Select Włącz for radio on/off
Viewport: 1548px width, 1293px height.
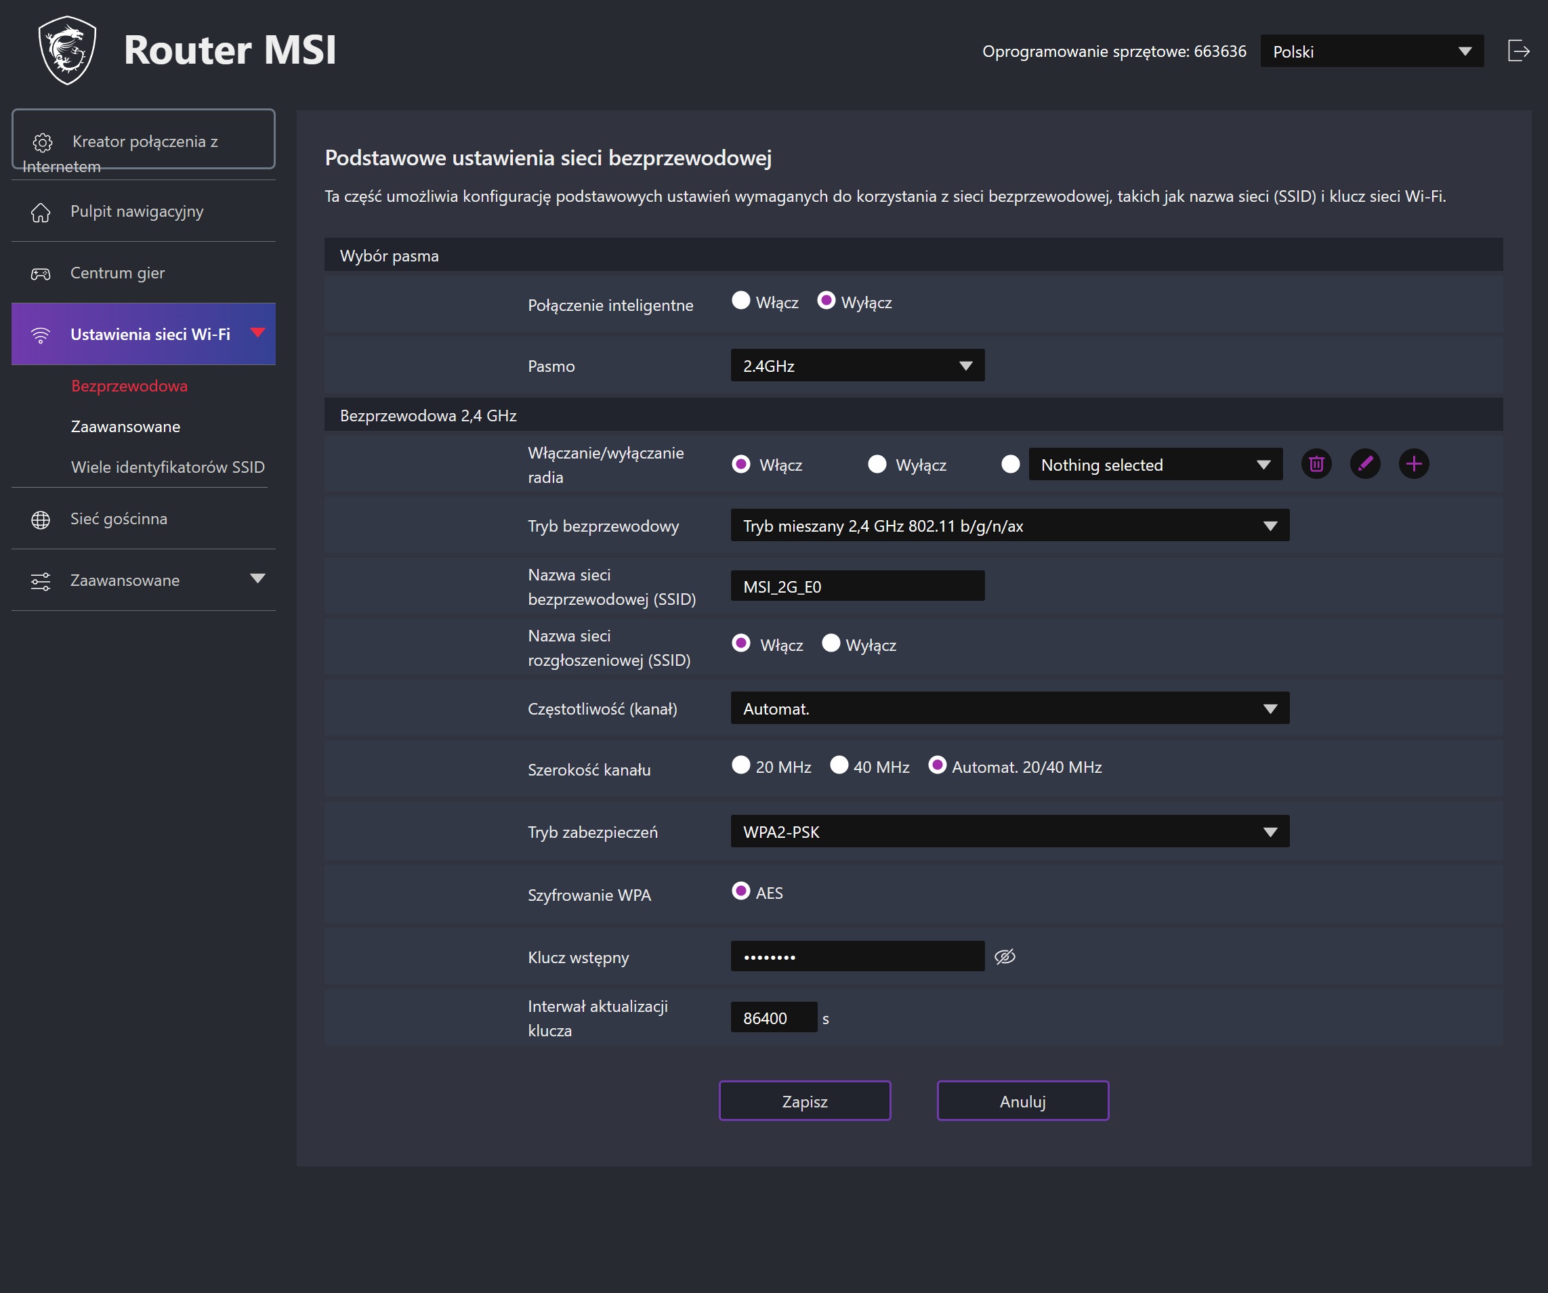[741, 464]
